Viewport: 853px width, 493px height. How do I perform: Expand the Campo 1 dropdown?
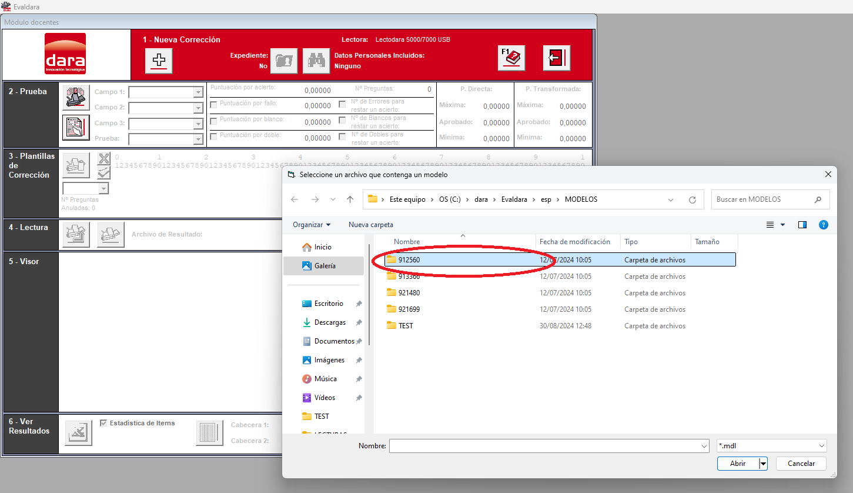[198, 92]
